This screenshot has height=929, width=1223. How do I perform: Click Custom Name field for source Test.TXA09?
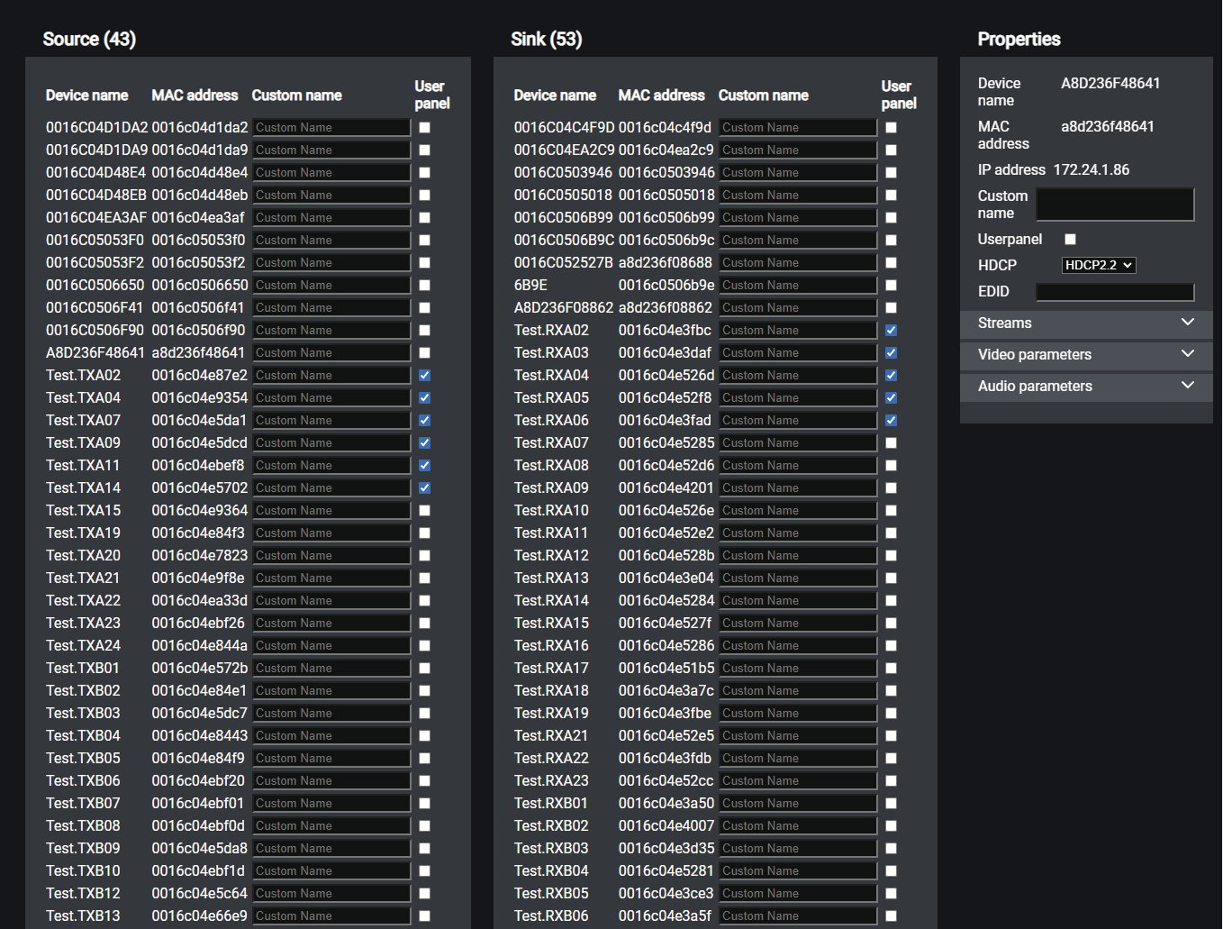pyautogui.click(x=331, y=443)
